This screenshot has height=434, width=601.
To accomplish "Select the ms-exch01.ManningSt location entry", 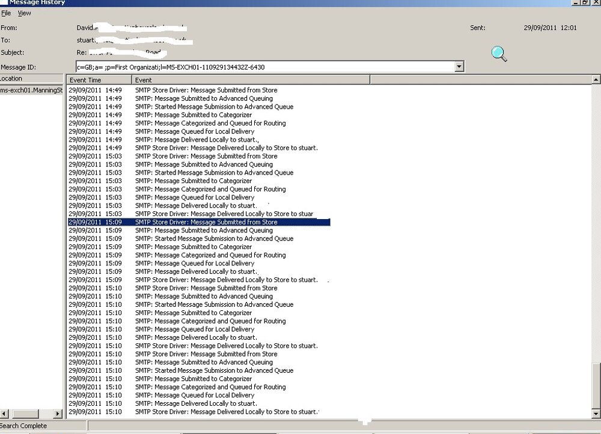I will (x=31, y=90).
